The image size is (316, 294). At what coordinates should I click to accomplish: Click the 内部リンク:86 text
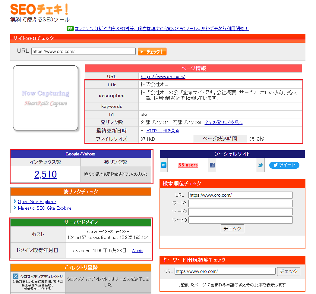(187, 122)
